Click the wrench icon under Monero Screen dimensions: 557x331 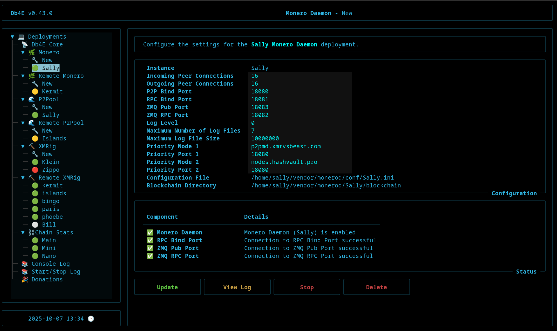pos(35,60)
